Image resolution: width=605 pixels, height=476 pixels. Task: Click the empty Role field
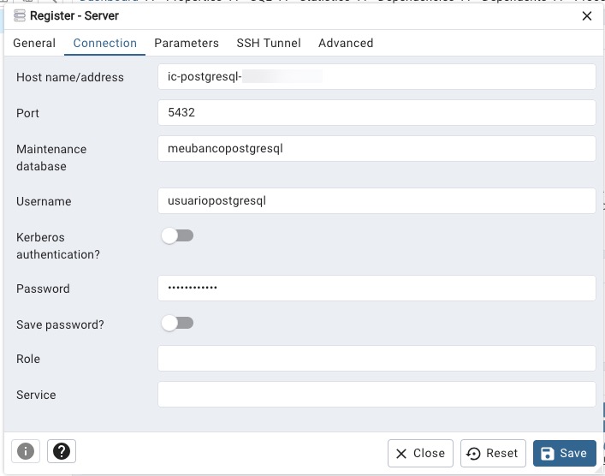point(377,358)
